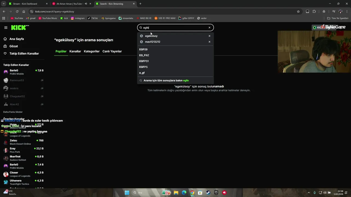Open browser home page
351x197 pixels.
coord(24,11)
